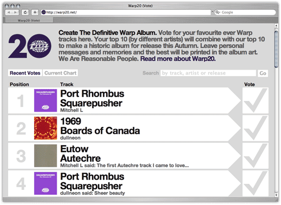Focus the address bar showing warp20.net
Viewport: 281px width, 205px height.
pos(126,12)
